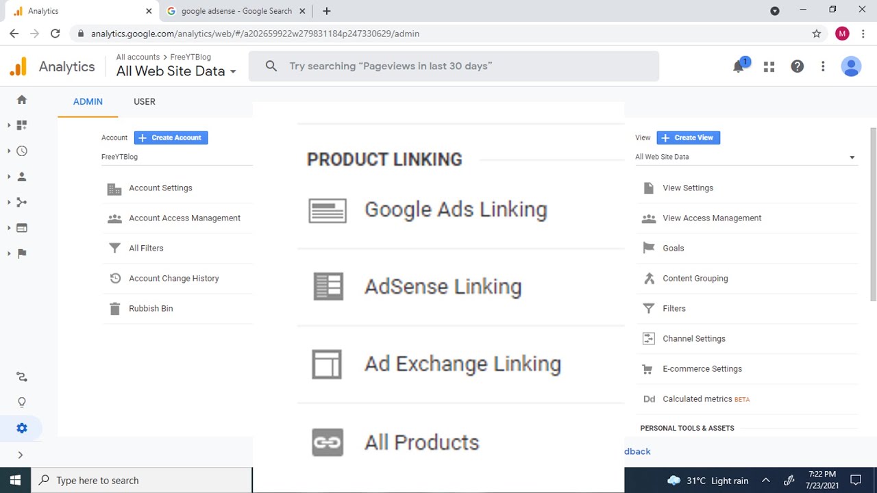Expand the Realtime section arrow
This screenshot has height=493, width=877.
point(9,151)
